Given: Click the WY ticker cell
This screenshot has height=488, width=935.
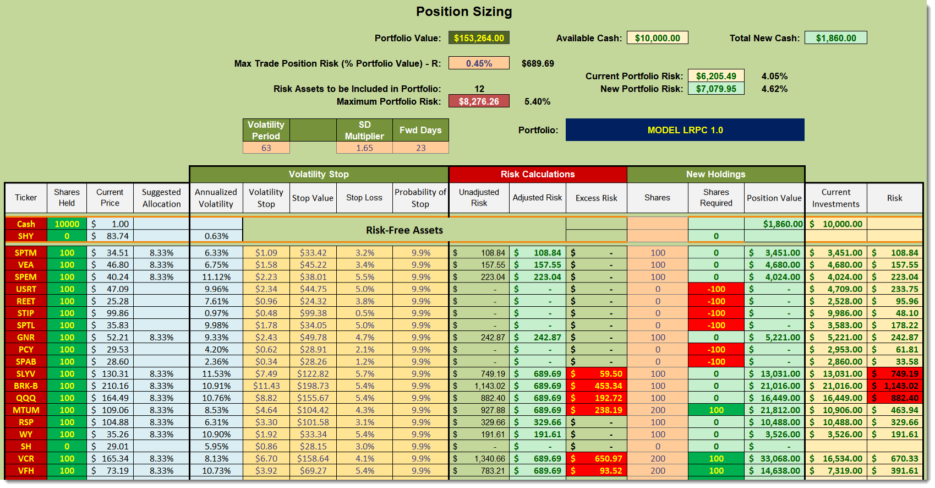Looking at the screenshot, I should (26, 435).
